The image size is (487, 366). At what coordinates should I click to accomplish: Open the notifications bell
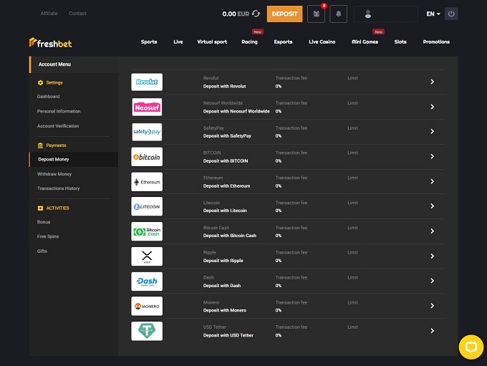coord(338,14)
